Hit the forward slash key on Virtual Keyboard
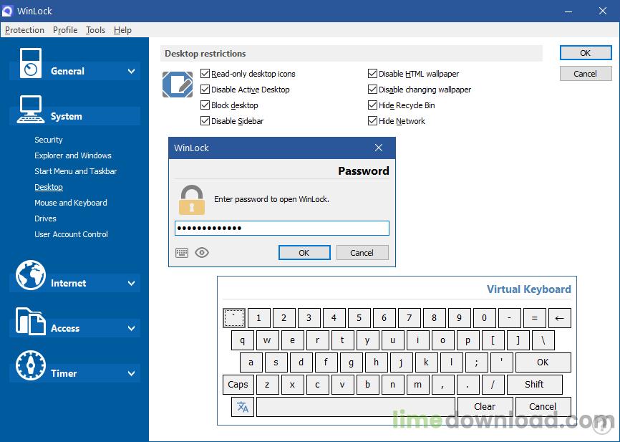Image resolution: width=620 pixels, height=442 pixels. (x=493, y=385)
